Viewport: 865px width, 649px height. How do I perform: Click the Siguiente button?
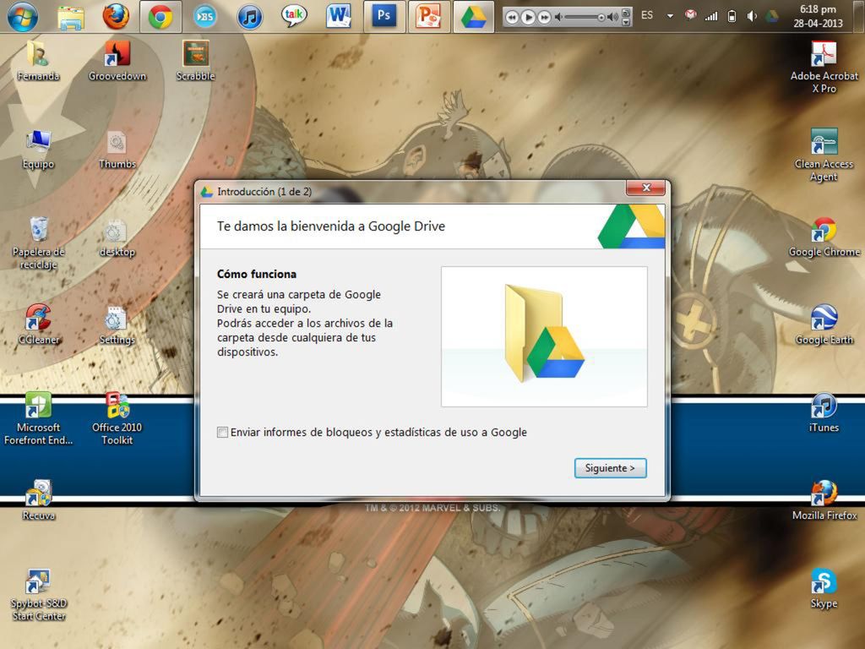610,468
